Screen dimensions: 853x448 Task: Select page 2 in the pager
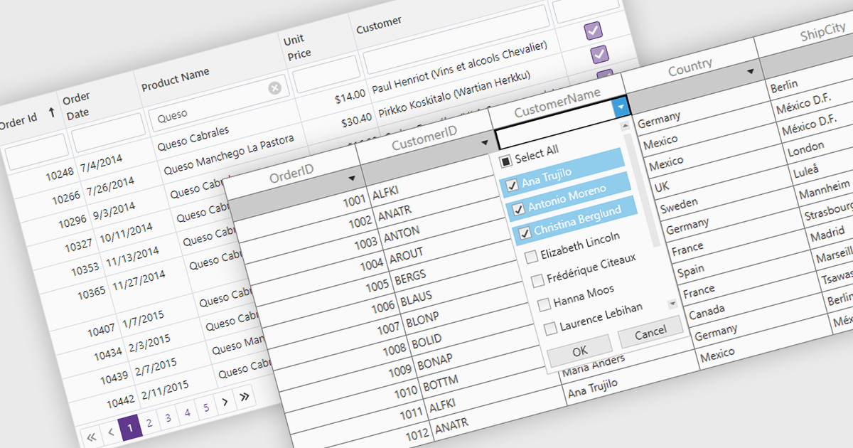point(149,423)
